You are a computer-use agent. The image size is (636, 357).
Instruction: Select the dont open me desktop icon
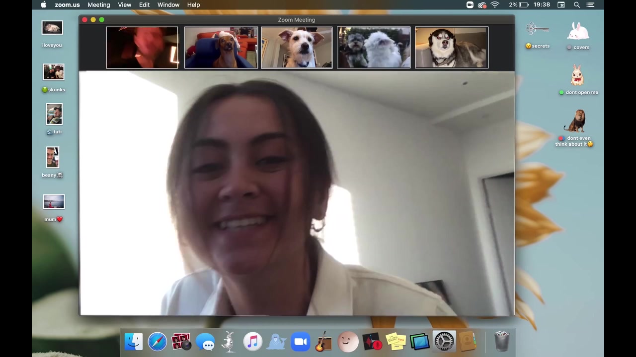(578, 79)
